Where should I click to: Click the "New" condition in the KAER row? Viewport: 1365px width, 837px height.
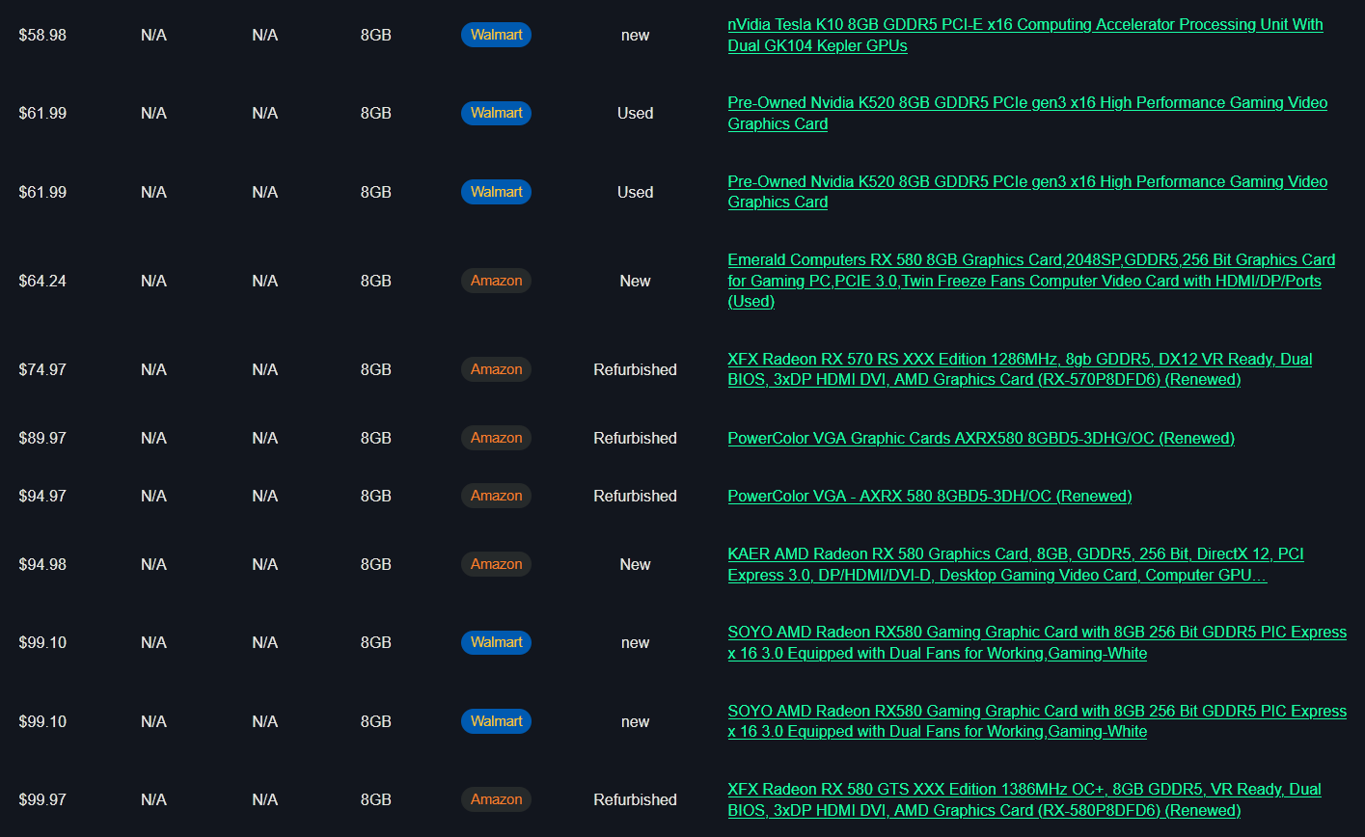[x=635, y=564]
